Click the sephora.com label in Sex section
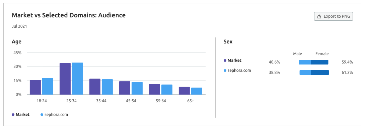 coord(239,70)
